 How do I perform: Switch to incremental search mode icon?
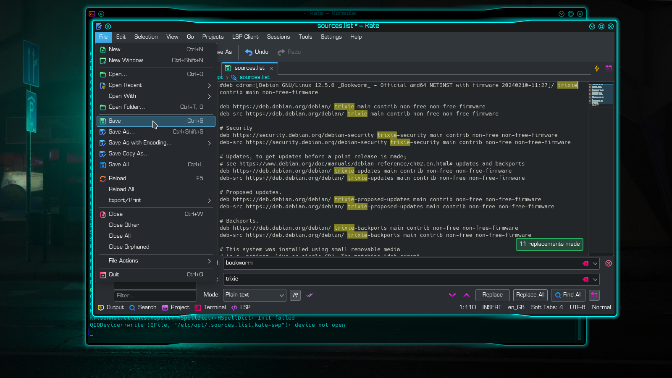point(594,295)
